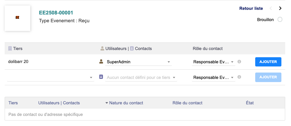Click the building icon next to Tiers
Viewport: 291px width, 126px height.
10,49
